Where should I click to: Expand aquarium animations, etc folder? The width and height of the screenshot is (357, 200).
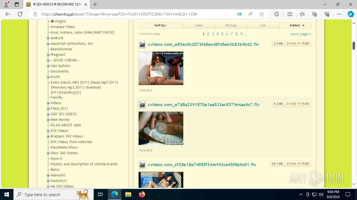click(48, 44)
